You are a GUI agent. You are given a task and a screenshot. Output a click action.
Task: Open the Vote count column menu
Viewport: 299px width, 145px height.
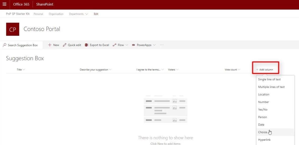232,70
